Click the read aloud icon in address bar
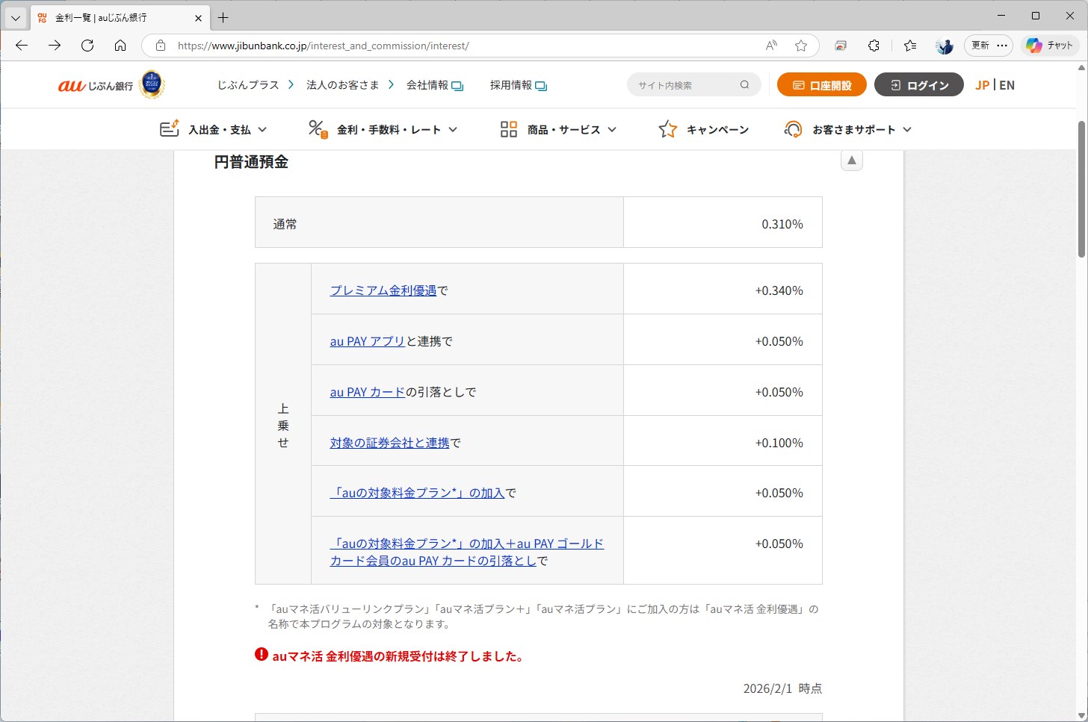This screenshot has width=1088, height=722. click(770, 46)
